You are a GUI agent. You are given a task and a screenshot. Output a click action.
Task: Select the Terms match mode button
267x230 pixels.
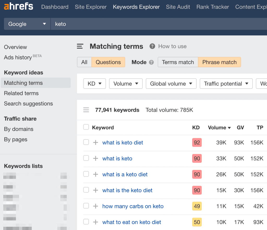[178, 62]
